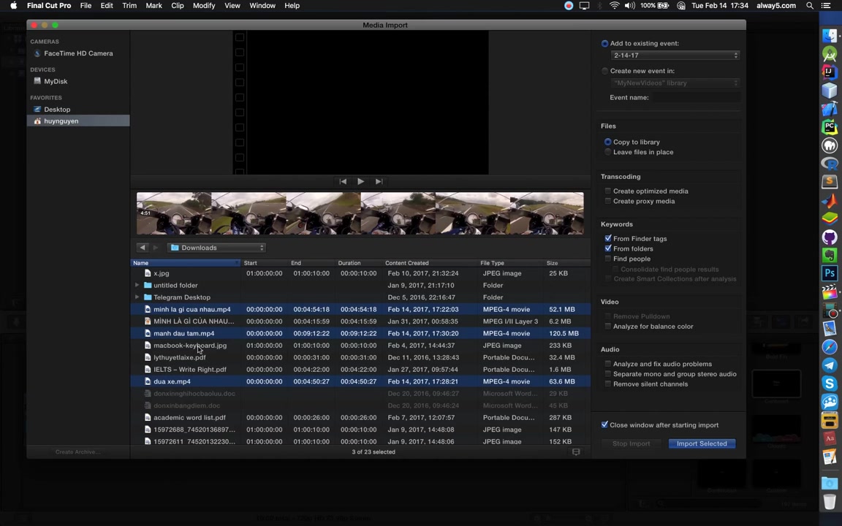The image size is (842, 526).
Task: Click the Import Selected button
Action: click(701, 443)
